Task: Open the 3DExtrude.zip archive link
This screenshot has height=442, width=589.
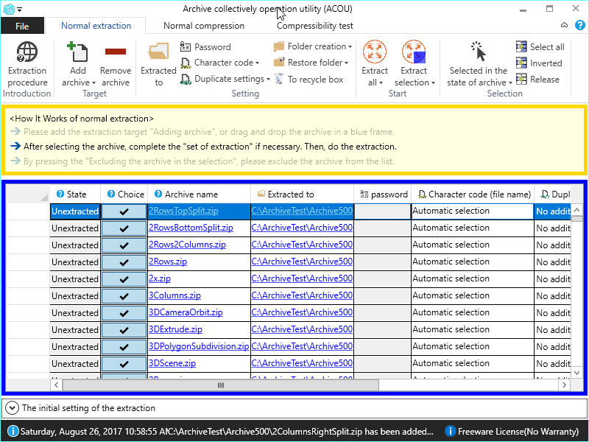Action: pyautogui.click(x=175, y=329)
